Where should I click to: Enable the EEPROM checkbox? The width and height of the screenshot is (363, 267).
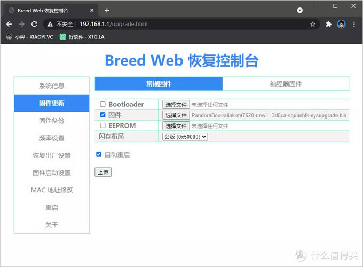point(103,125)
